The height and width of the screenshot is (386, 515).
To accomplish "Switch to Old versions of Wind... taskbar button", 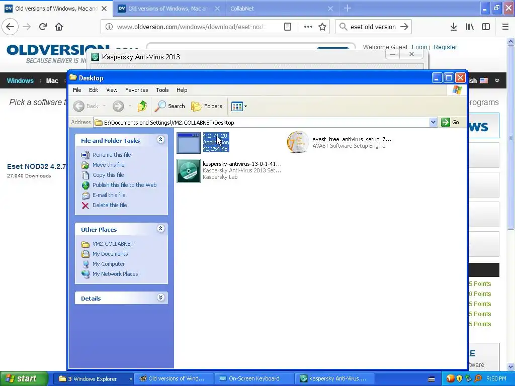I will click(x=173, y=379).
